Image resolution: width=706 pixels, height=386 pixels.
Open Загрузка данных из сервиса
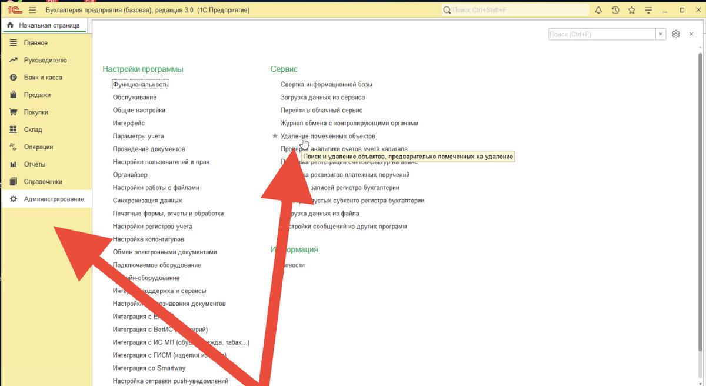(x=323, y=97)
